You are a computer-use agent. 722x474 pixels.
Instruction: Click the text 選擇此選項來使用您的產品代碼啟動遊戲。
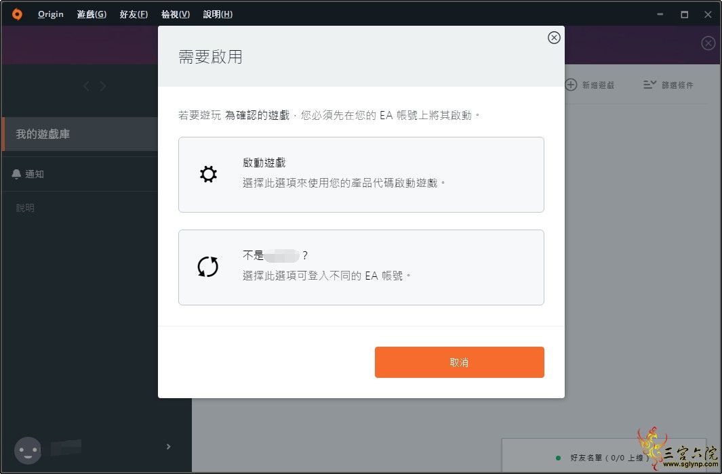point(344,183)
